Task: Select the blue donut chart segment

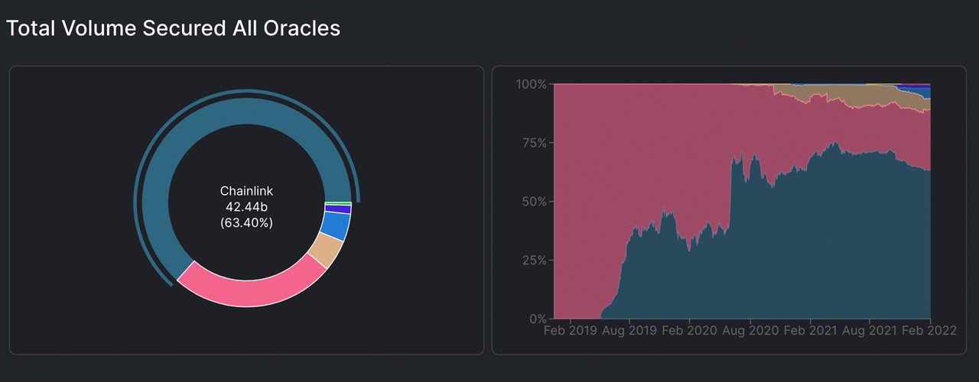Action: tap(334, 226)
